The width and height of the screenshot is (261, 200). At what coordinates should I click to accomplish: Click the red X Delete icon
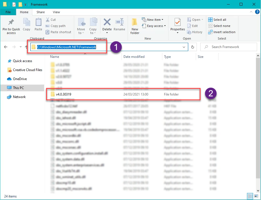107,22
